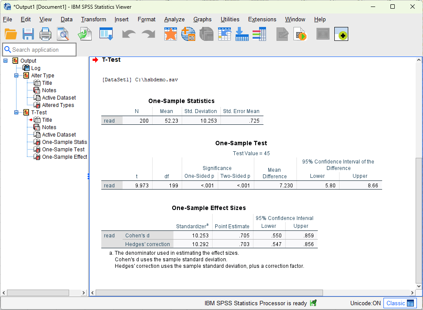Open the Graphs menu

[202, 20]
